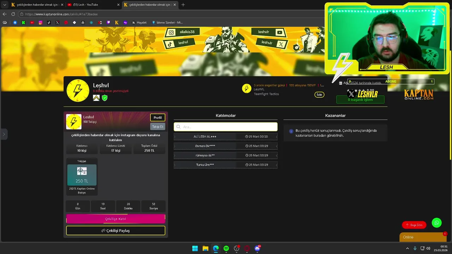Open Spotify from the taskbar

click(226, 248)
